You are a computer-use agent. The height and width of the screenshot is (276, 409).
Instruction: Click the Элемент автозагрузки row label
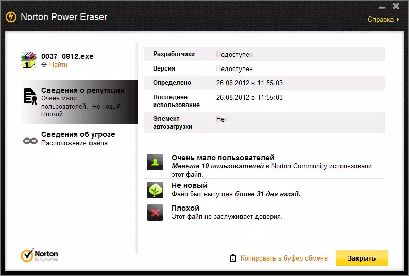pos(173,123)
